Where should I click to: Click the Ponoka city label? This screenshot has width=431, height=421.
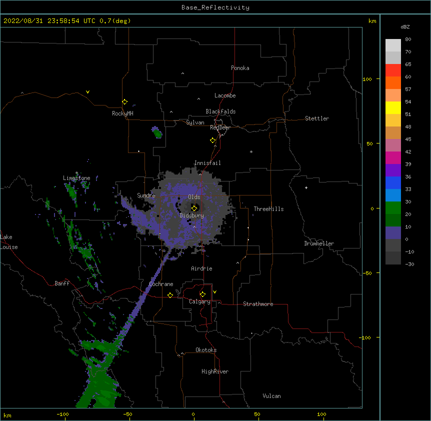240,68
